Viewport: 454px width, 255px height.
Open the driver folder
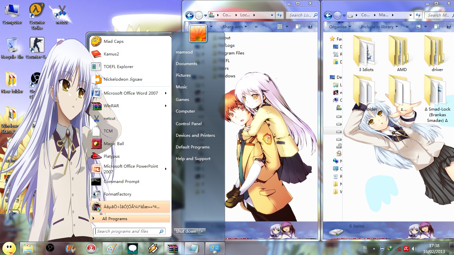point(437,54)
